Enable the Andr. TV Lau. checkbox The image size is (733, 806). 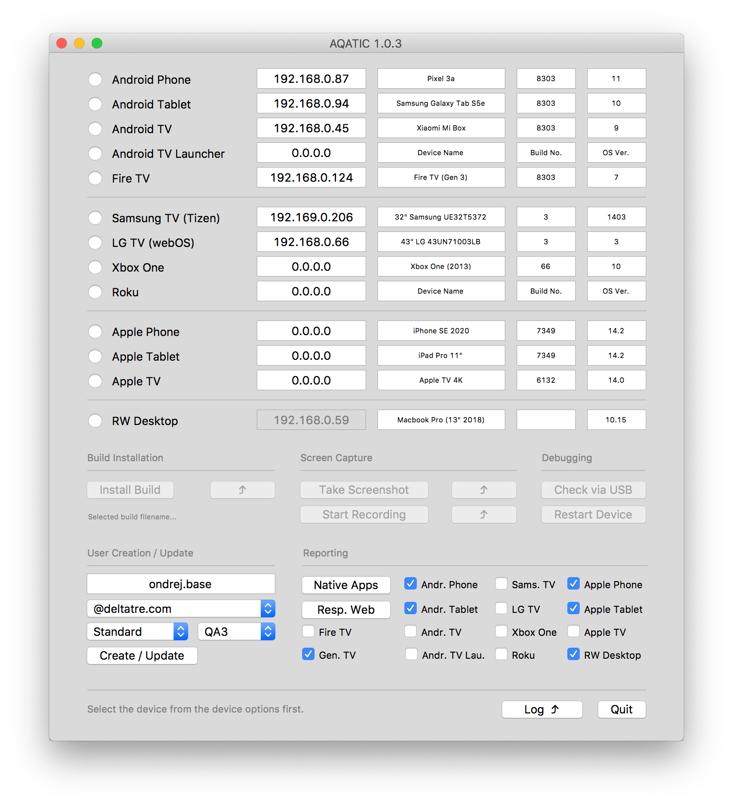pos(411,654)
